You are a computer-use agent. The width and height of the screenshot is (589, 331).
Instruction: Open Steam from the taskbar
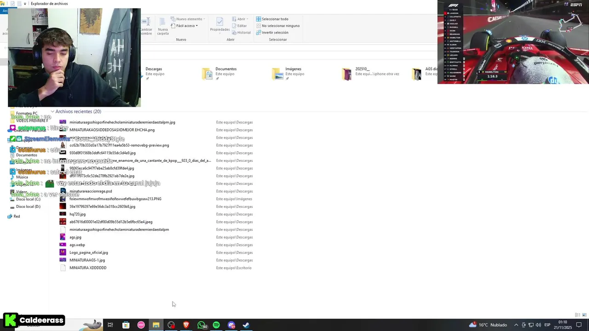pyautogui.click(x=246, y=325)
